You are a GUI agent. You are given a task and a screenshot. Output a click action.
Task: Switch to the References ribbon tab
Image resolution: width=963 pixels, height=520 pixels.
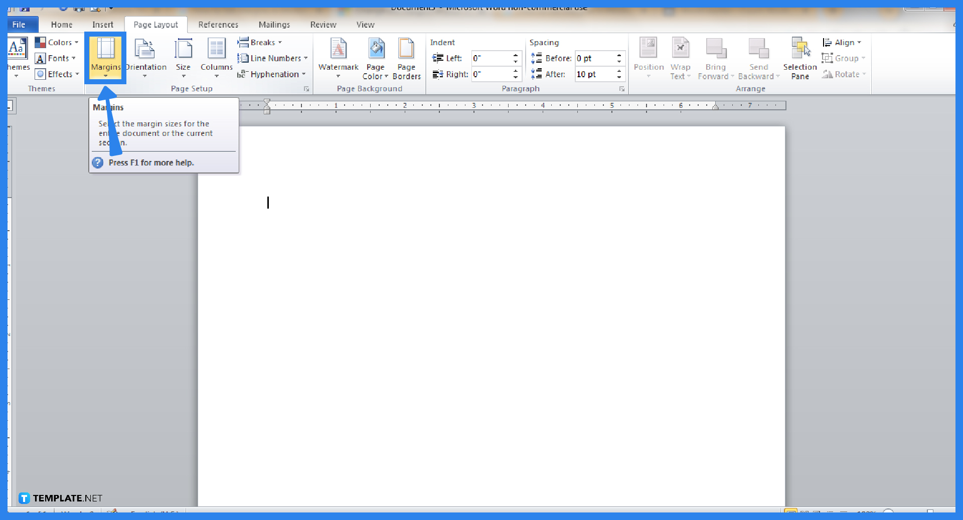coord(218,24)
